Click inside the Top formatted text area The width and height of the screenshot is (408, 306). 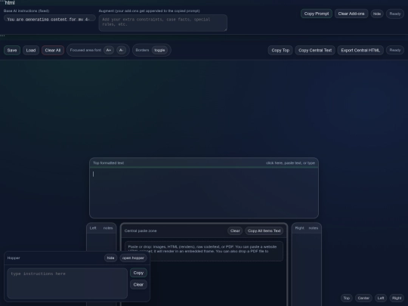tap(204, 193)
